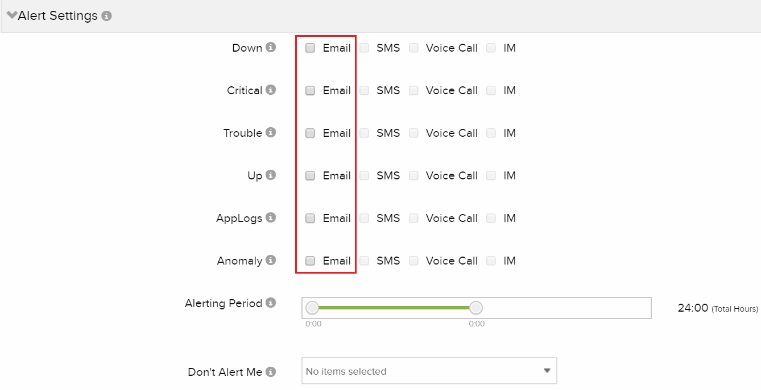
Task: Click the Alerting Period end slider handle
Action: click(476, 308)
